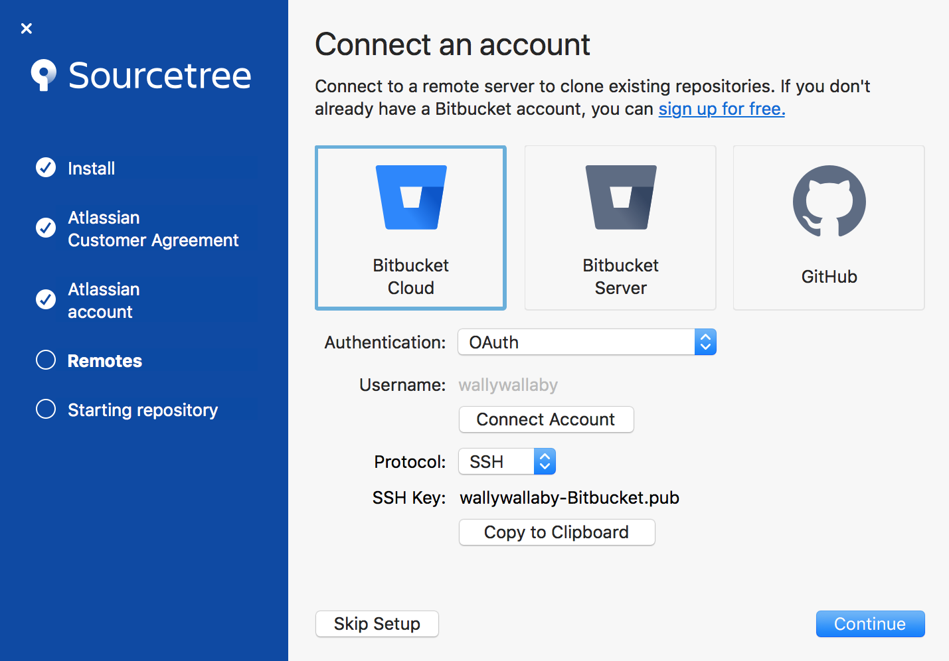This screenshot has height=661, width=949.
Task: Select the highlighted Bitbucket Cloud tile
Action: [410, 228]
